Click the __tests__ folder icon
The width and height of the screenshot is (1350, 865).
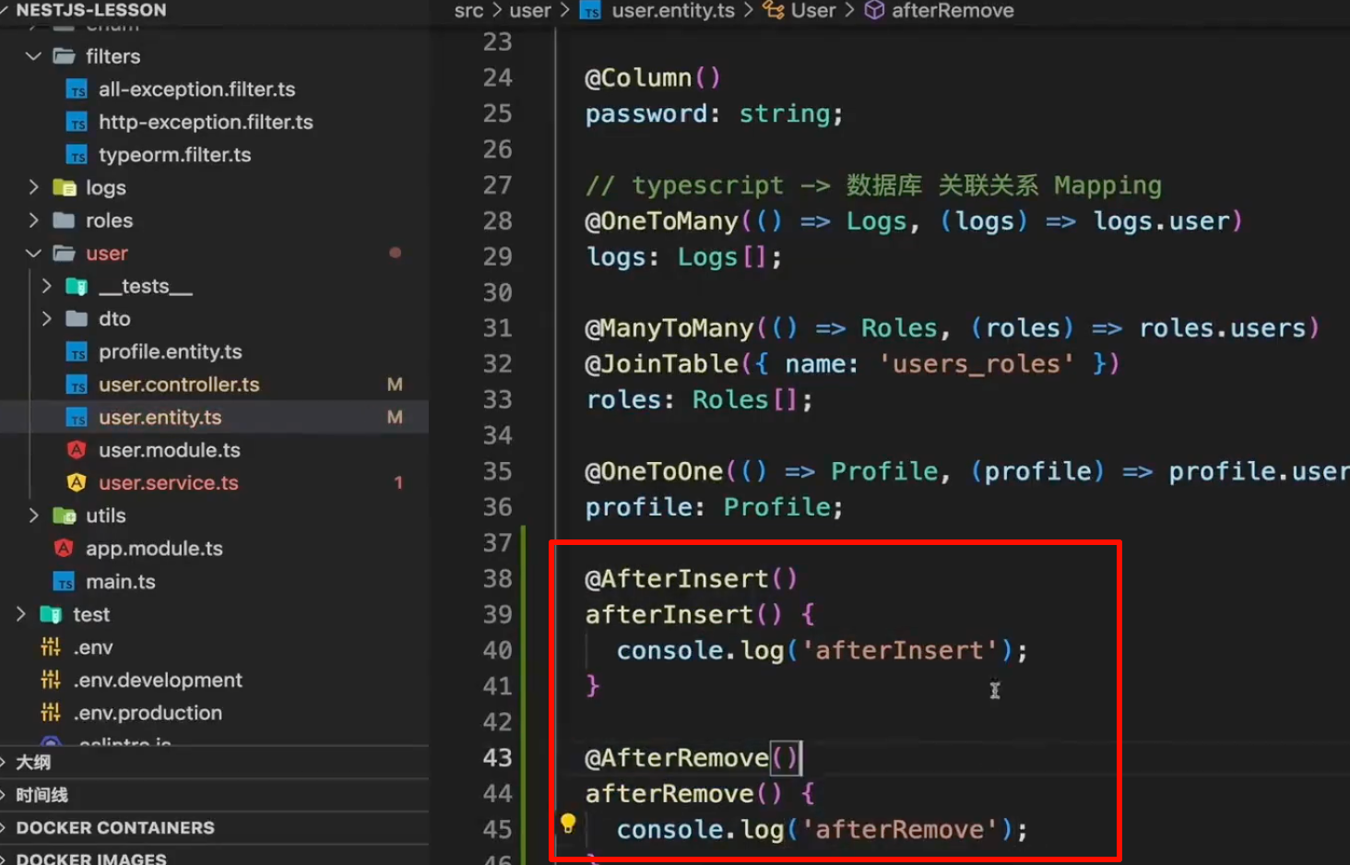pyautogui.click(x=77, y=286)
